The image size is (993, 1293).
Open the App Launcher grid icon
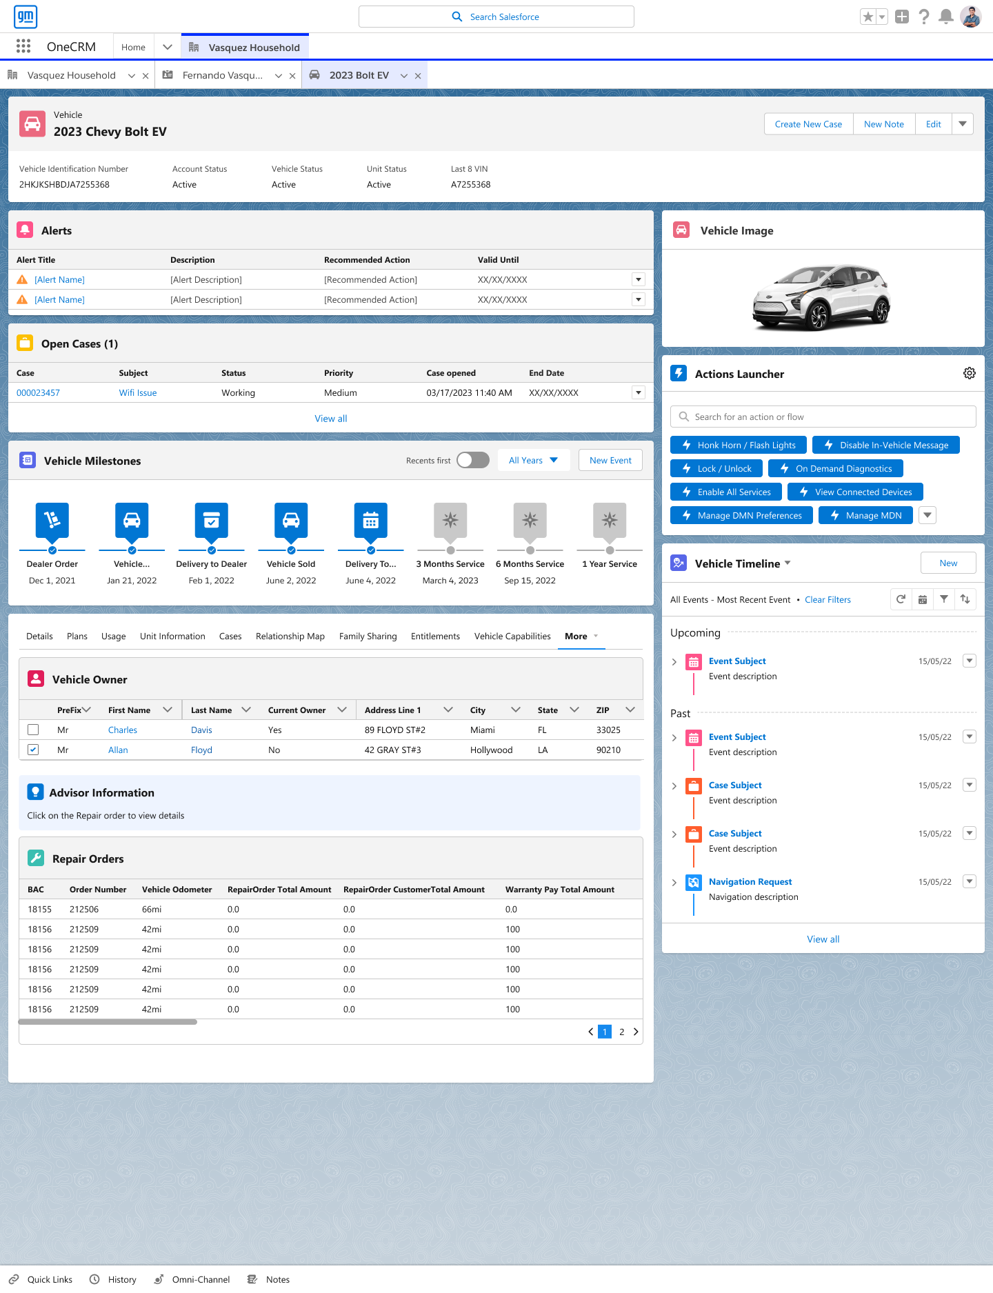[23, 46]
